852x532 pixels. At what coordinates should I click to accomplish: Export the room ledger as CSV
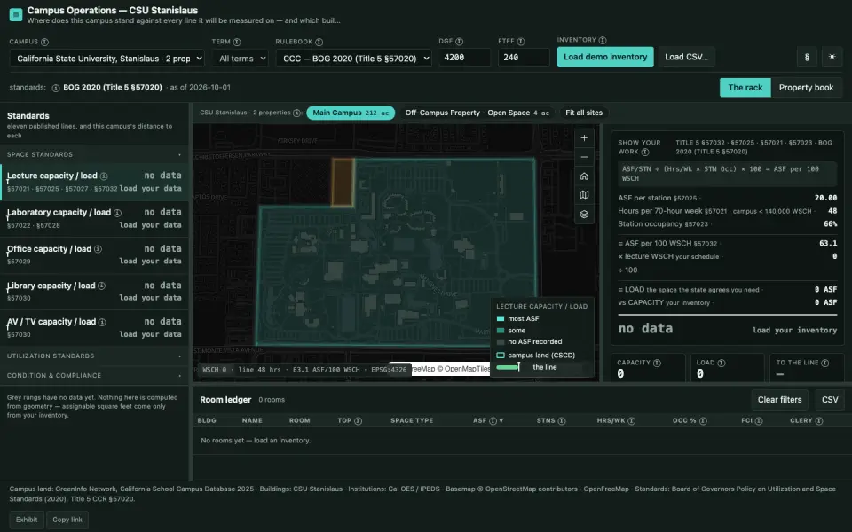[x=830, y=400]
